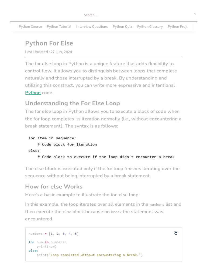Click the Last Updated date text

pos(49,52)
